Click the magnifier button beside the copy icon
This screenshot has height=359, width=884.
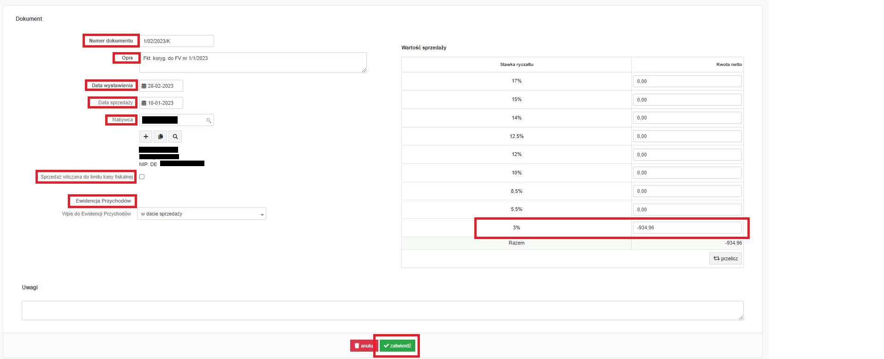coord(175,137)
